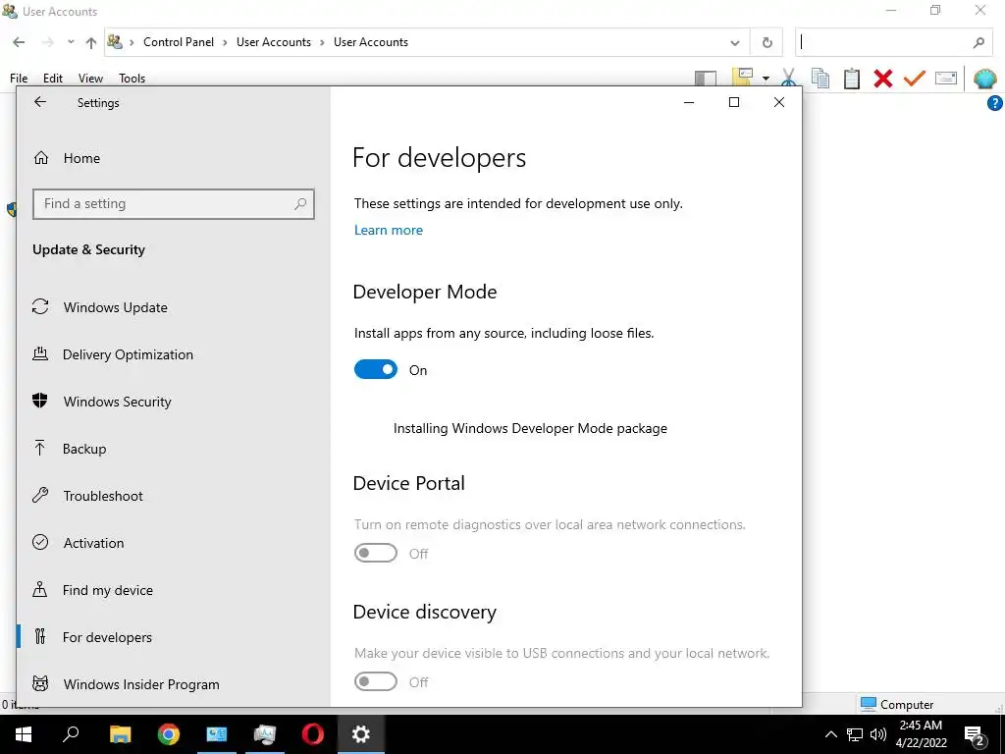Open the folder options icon dropdown arrow
The height and width of the screenshot is (754, 1005).
click(x=766, y=79)
